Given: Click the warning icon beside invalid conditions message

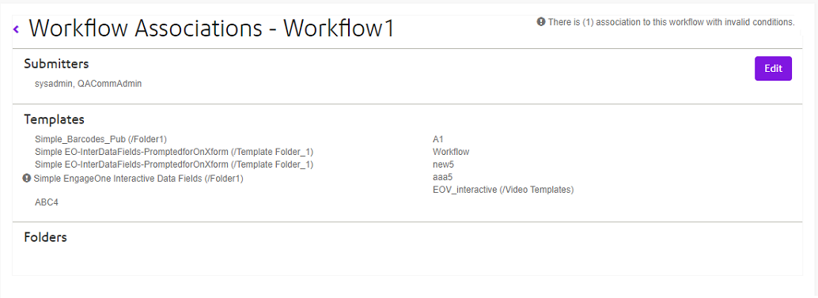Looking at the screenshot, I should tap(541, 22).
